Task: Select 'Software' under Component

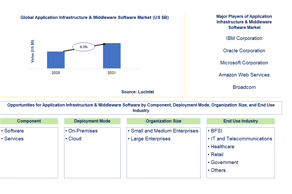Action: [14, 131]
